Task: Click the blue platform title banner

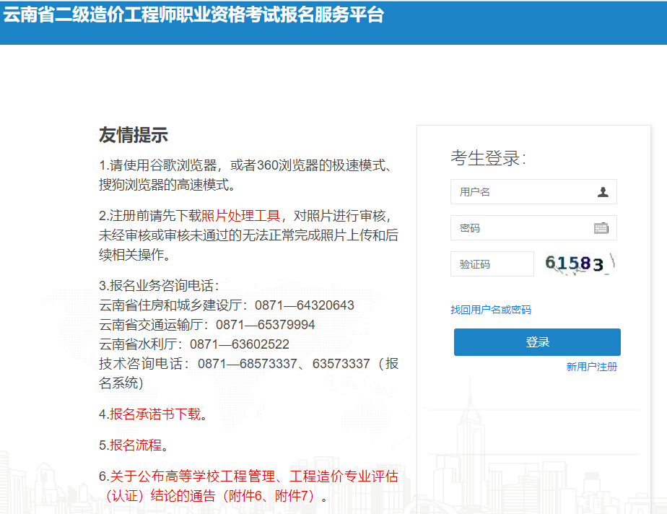Action: [x=333, y=22]
